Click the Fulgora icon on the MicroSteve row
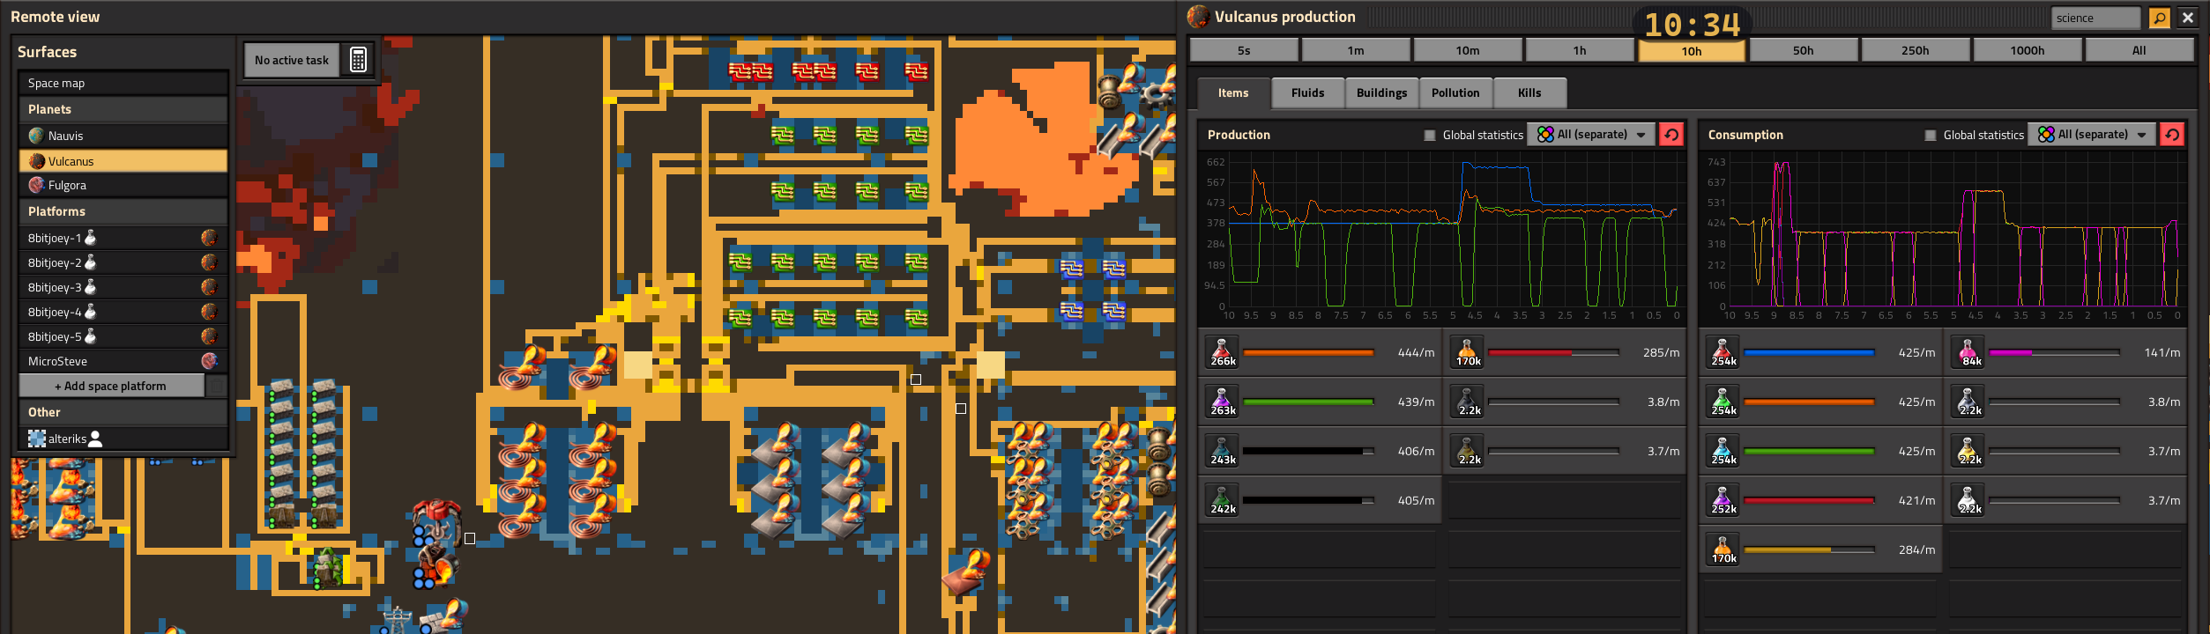This screenshot has width=2210, height=634. 209,361
